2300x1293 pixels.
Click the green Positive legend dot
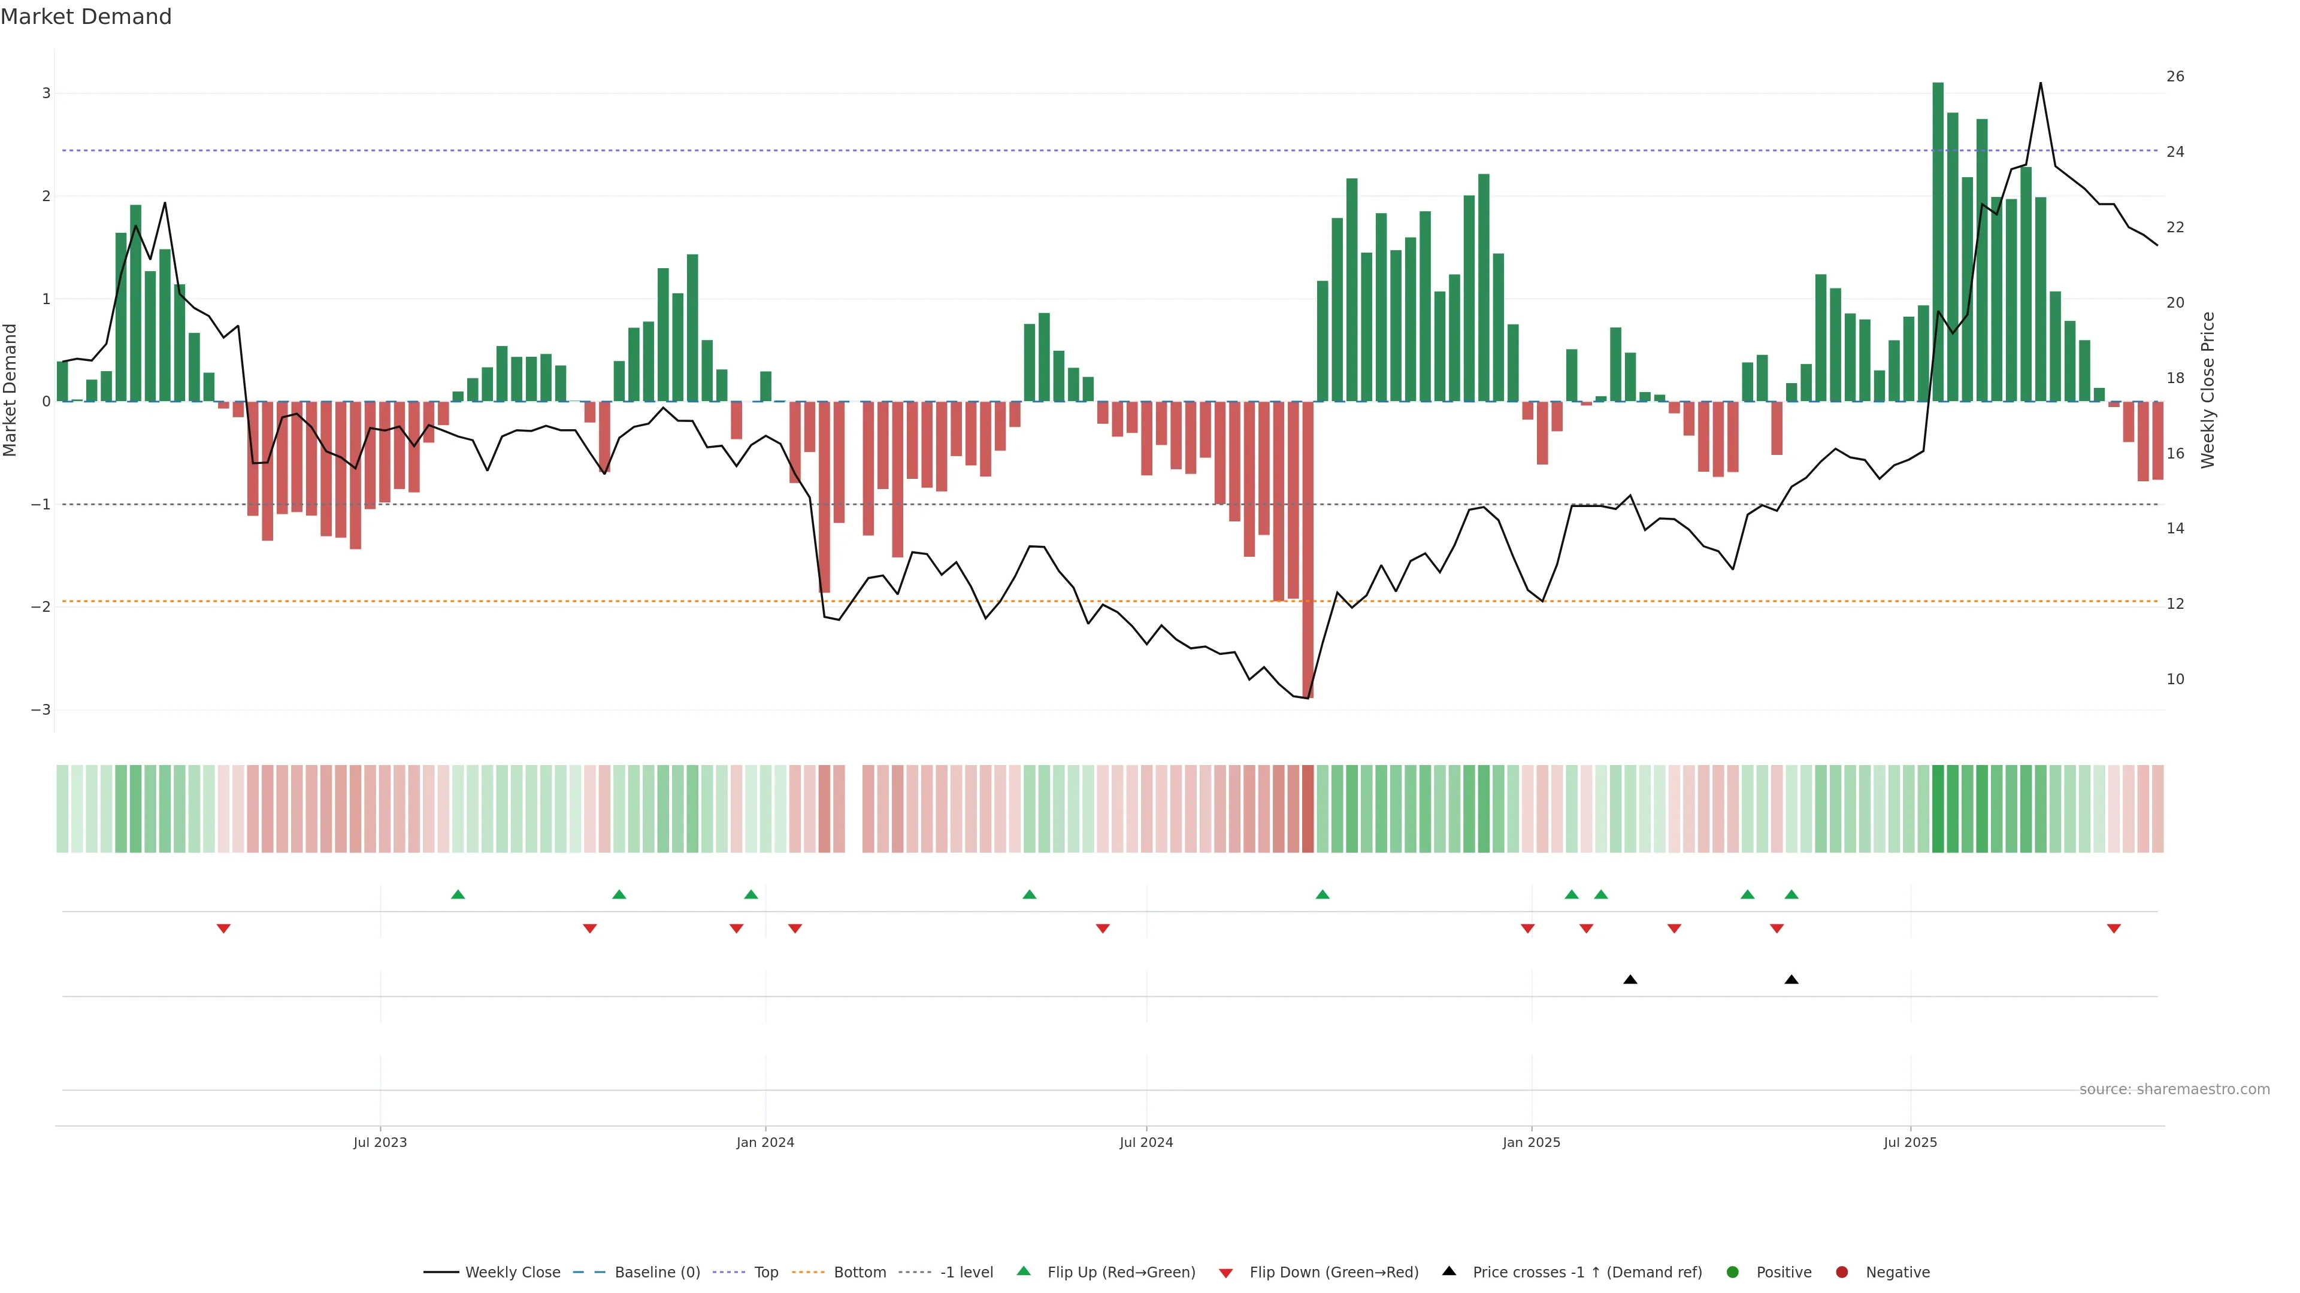point(1733,1271)
